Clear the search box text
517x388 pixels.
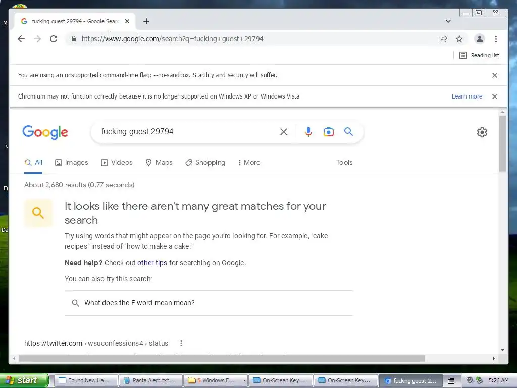coord(284,132)
